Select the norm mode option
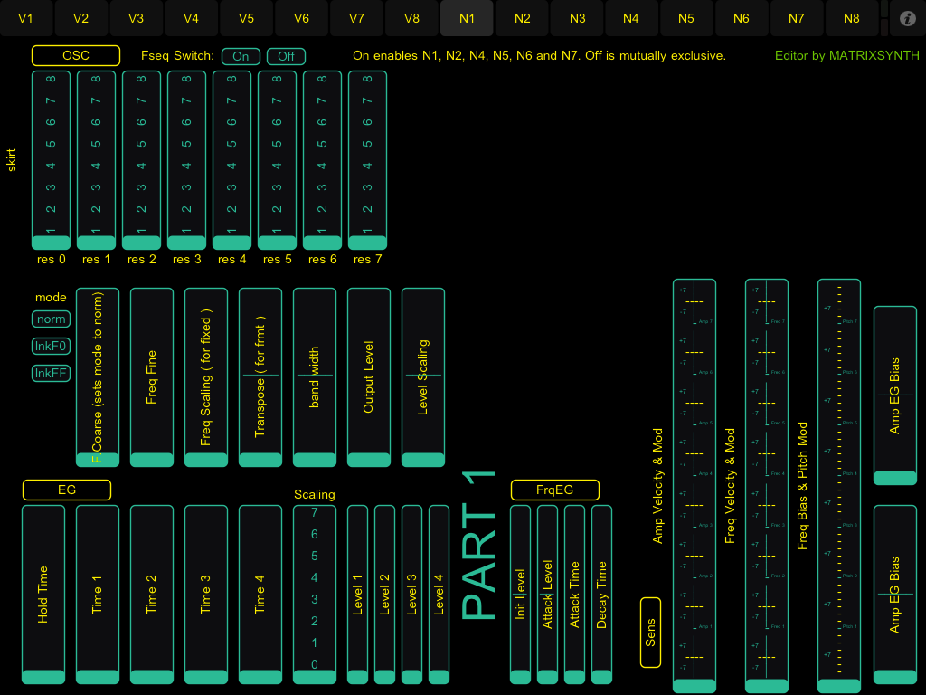This screenshot has width=926, height=695. pyautogui.click(x=51, y=319)
